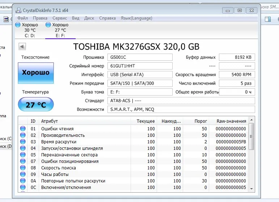Select the Ошибки чтения attribute row
The height and width of the screenshot is (202, 279).
[133, 129]
